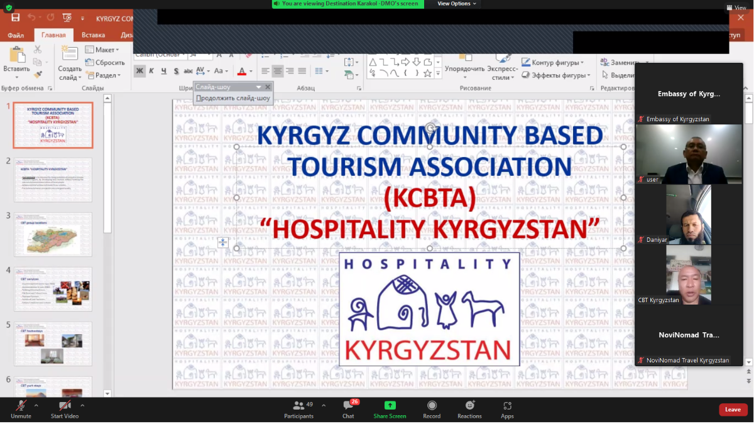Select the star shape in gallery
The height and width of the screenshot is (424, 754).
pyautogui.click(x=427, y=73)
